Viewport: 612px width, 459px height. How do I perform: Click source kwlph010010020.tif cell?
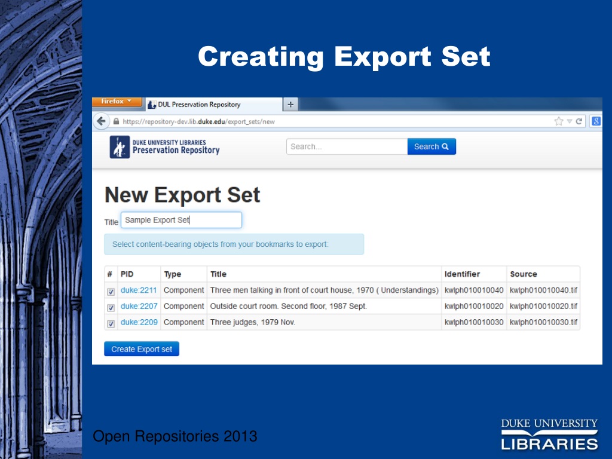point(543,306)
